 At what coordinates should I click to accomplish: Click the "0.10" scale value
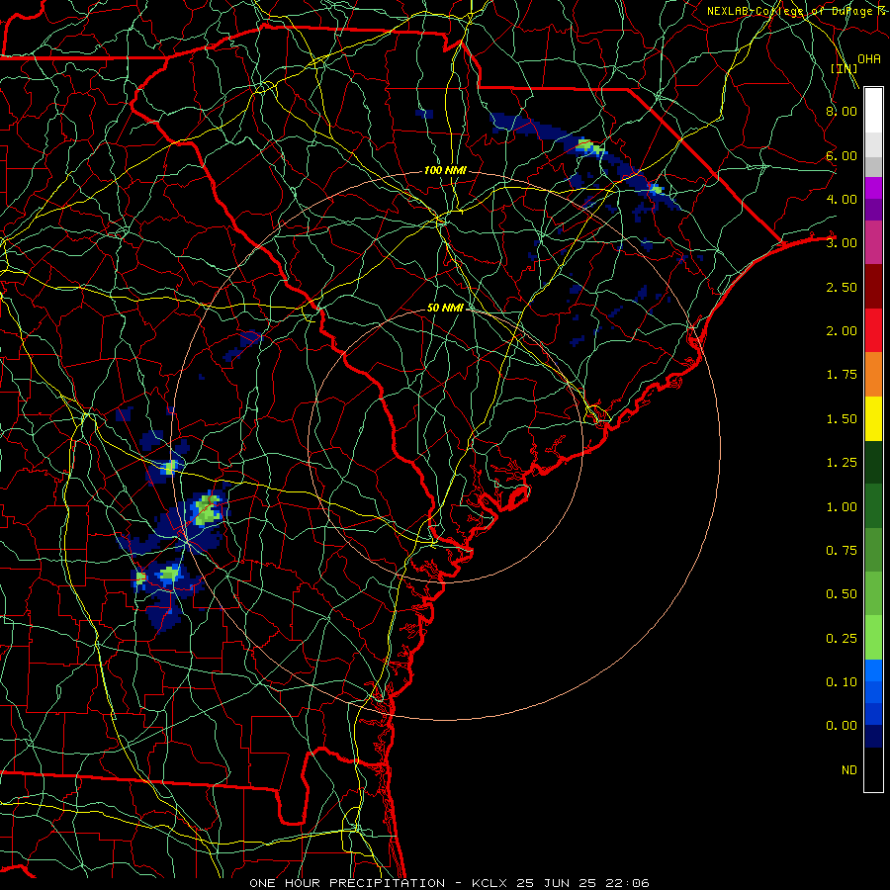[842, 682]
